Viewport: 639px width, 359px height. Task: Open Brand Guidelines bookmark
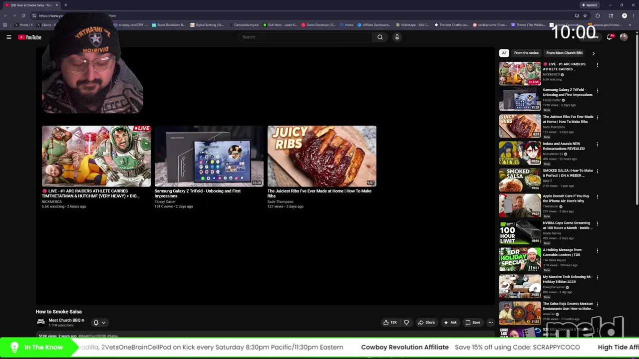click(x=169, y=24)
